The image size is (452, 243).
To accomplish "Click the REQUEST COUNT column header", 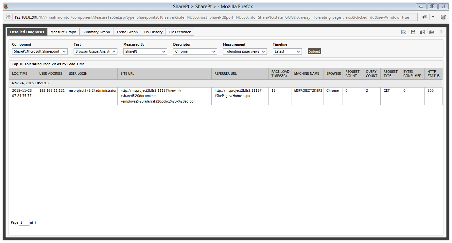I will point(352,73).
